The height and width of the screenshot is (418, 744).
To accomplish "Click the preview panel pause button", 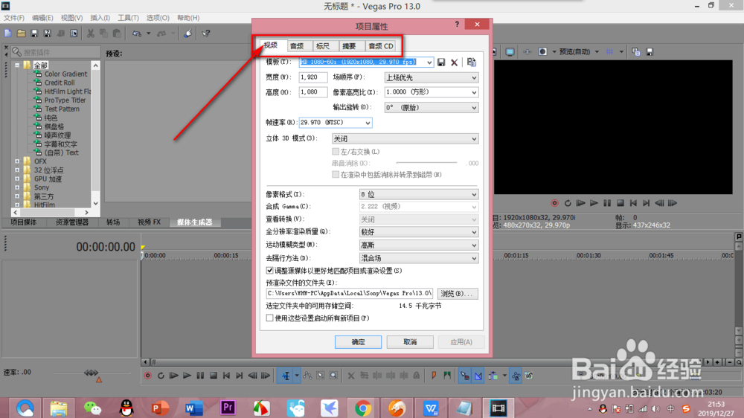I will coord(607,203).
